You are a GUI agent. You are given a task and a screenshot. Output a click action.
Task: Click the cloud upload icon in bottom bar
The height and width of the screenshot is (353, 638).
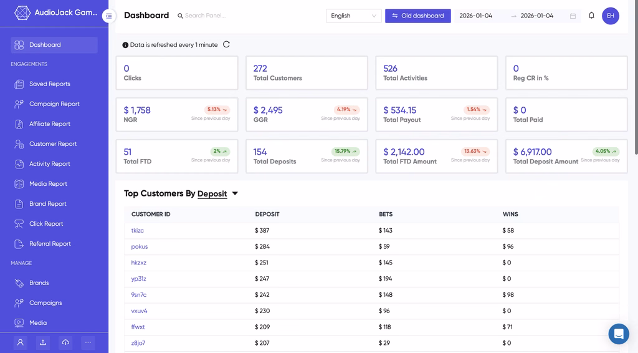[65, 342]
